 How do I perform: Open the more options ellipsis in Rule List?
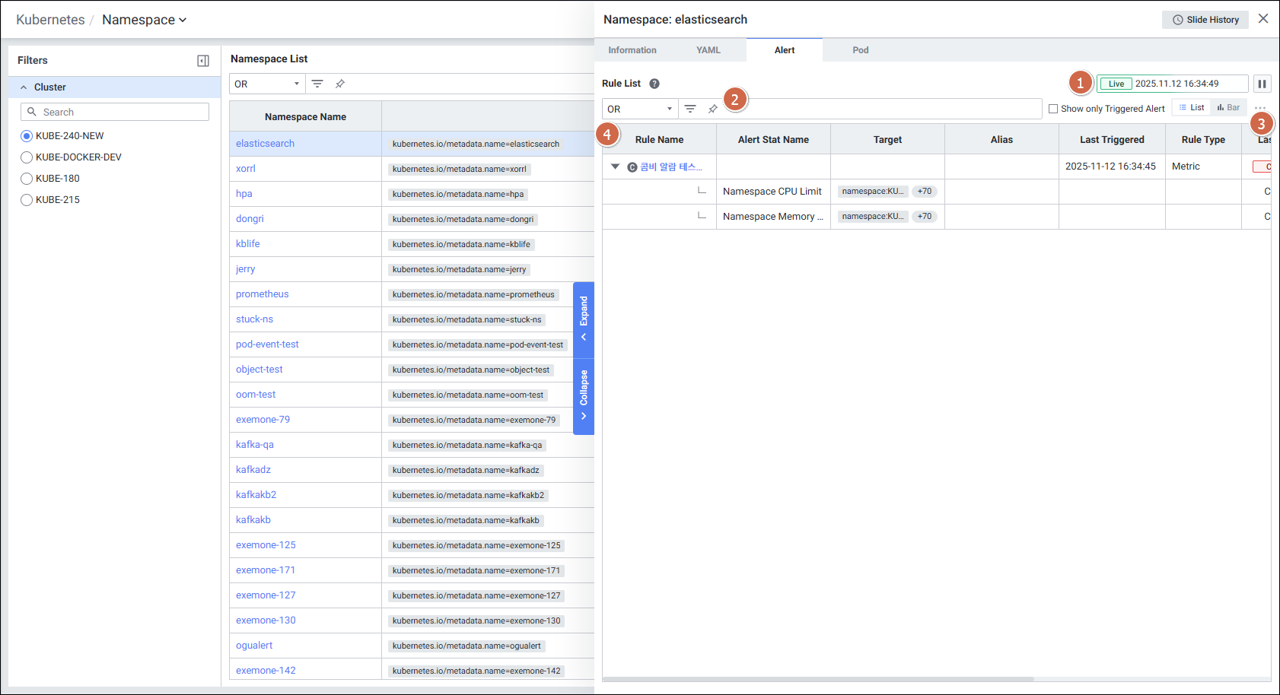(1260, 108)
